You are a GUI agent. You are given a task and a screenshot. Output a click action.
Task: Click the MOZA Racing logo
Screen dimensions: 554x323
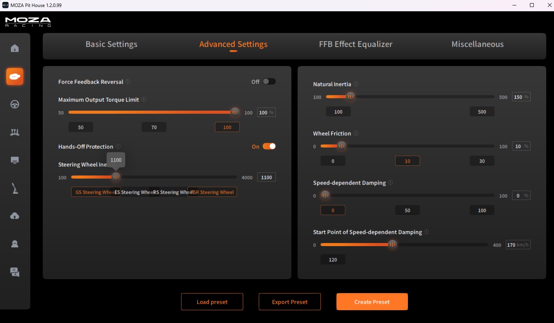[28, 22]
